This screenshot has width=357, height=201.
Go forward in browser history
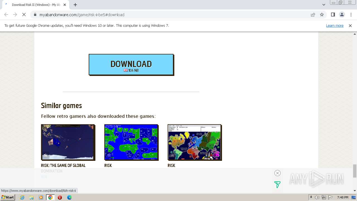(x=15, y=15)
